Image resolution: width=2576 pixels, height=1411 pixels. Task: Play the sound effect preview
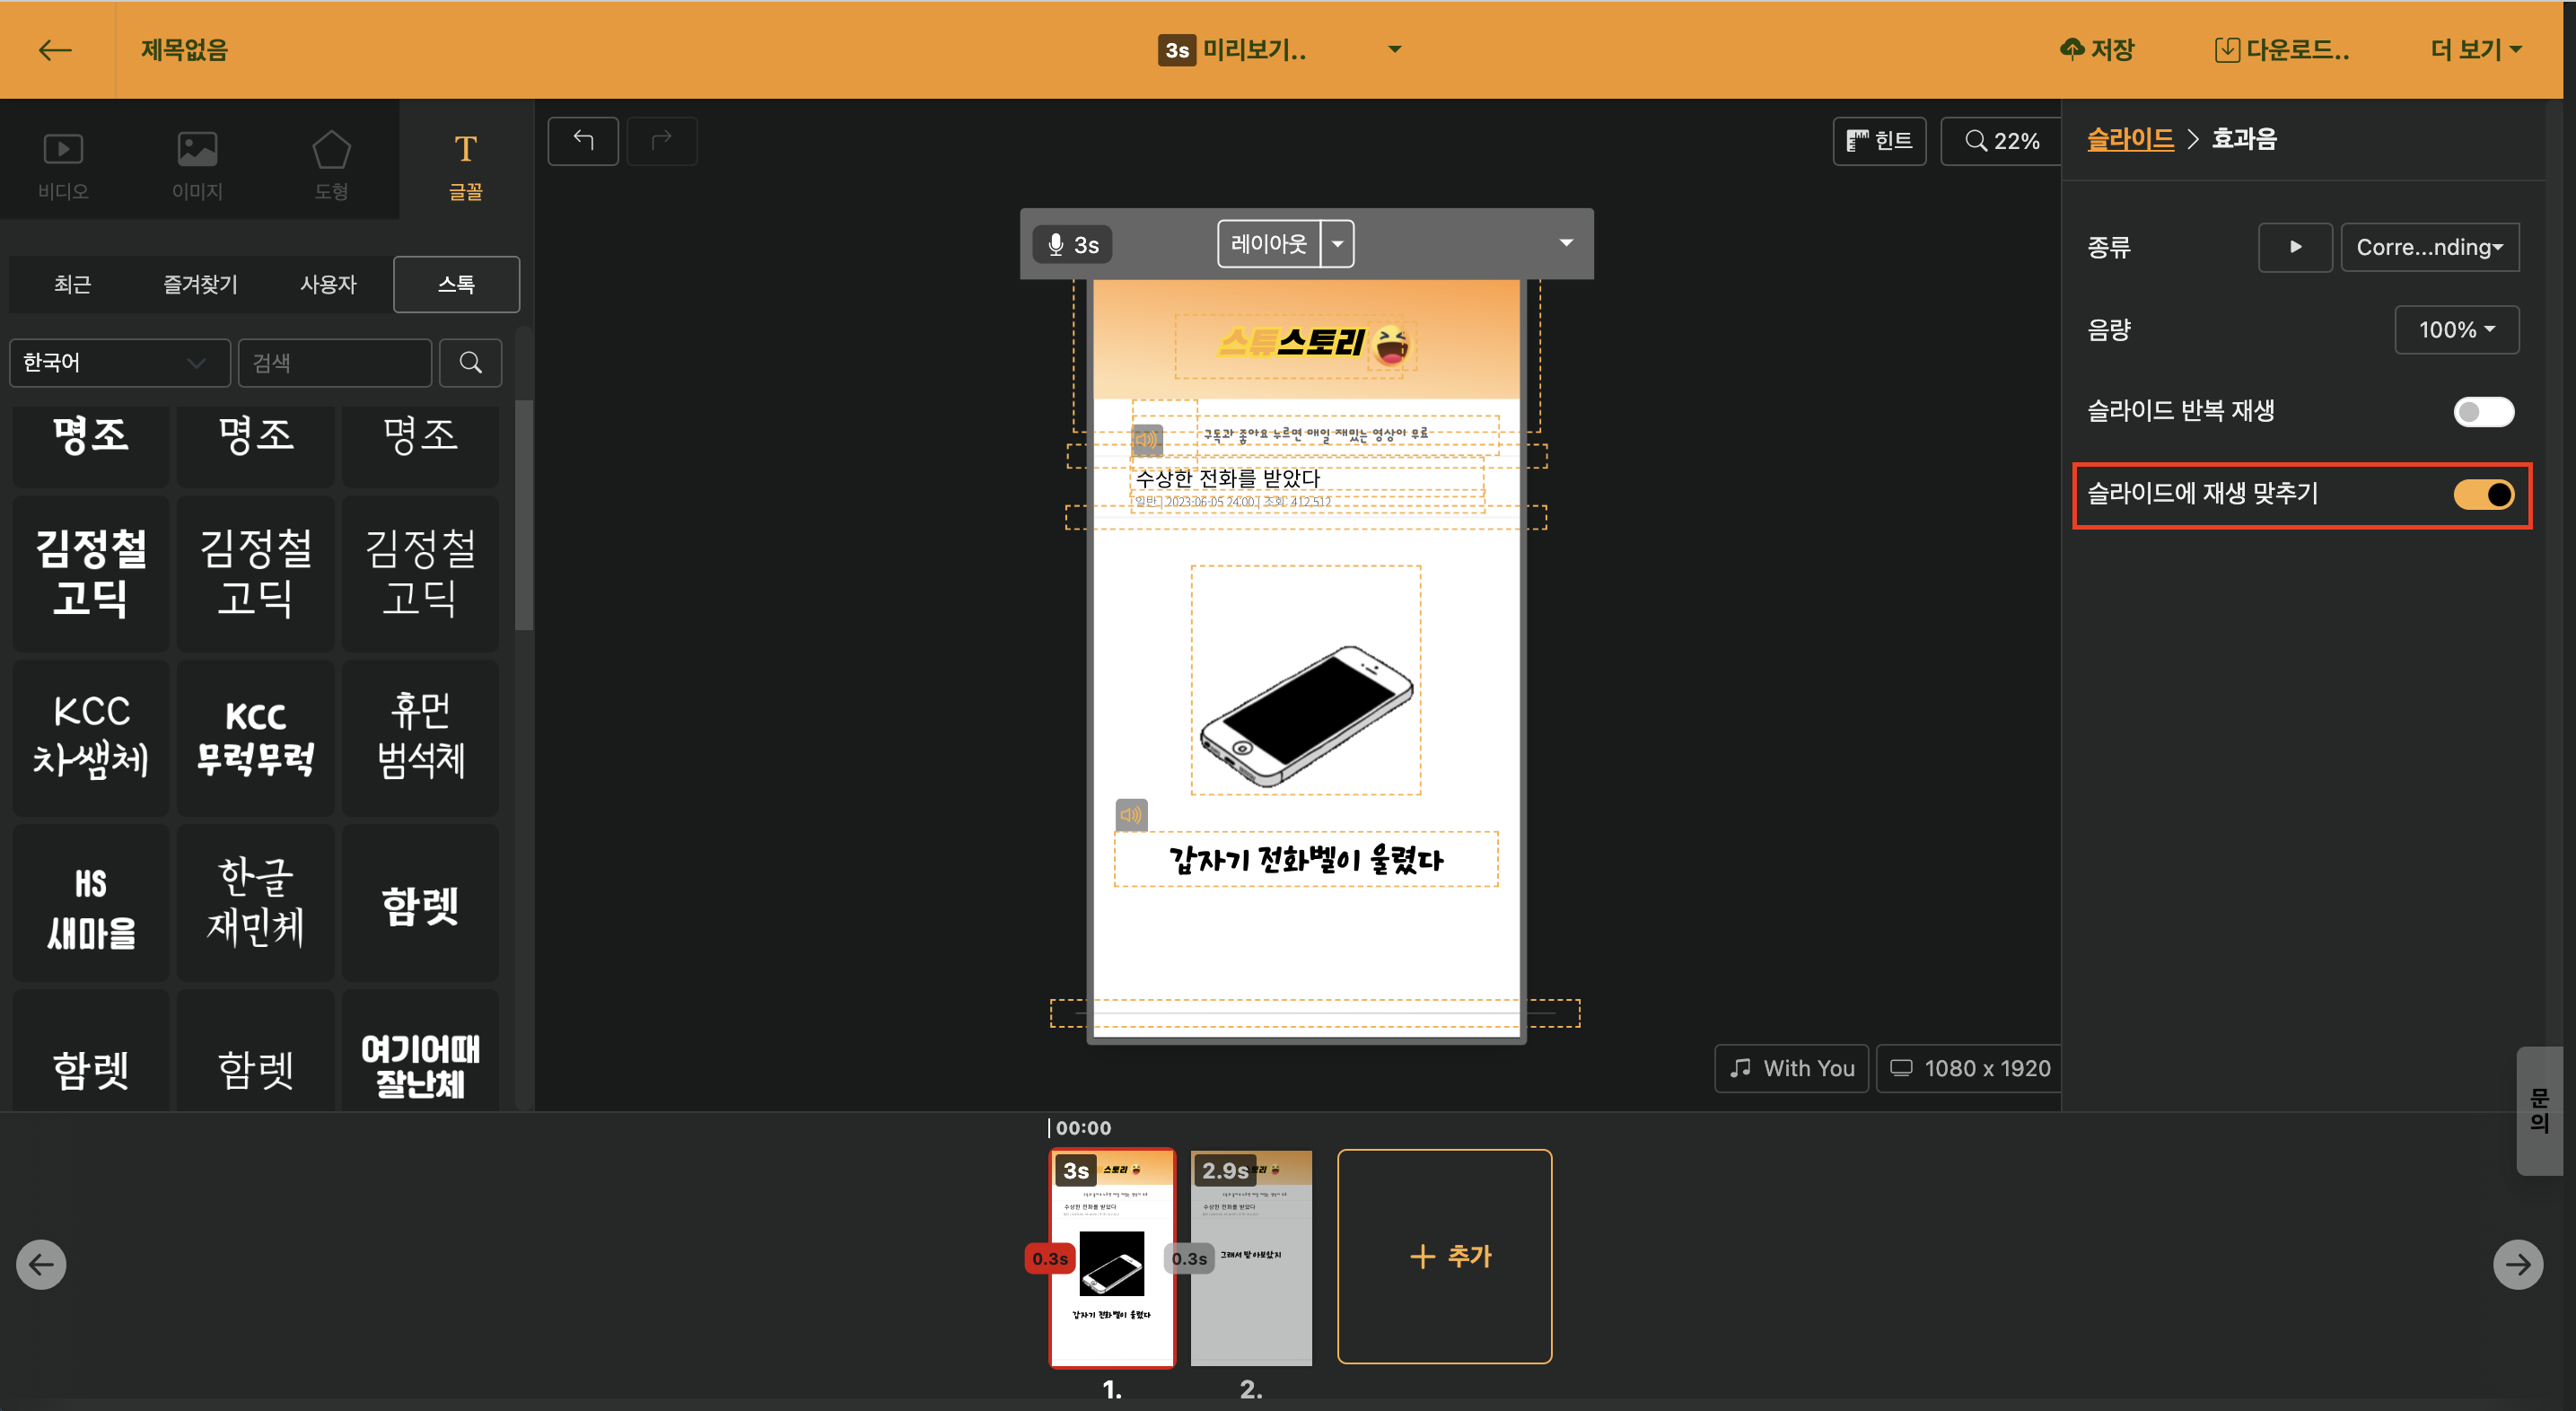2295,247
